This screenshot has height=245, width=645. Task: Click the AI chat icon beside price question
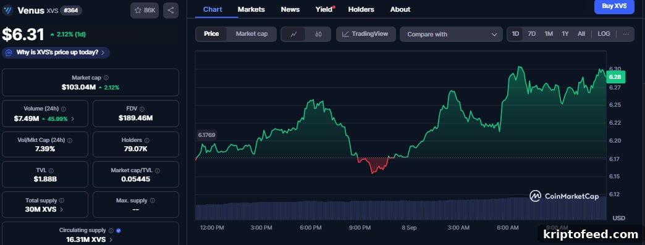click(9, 52)
